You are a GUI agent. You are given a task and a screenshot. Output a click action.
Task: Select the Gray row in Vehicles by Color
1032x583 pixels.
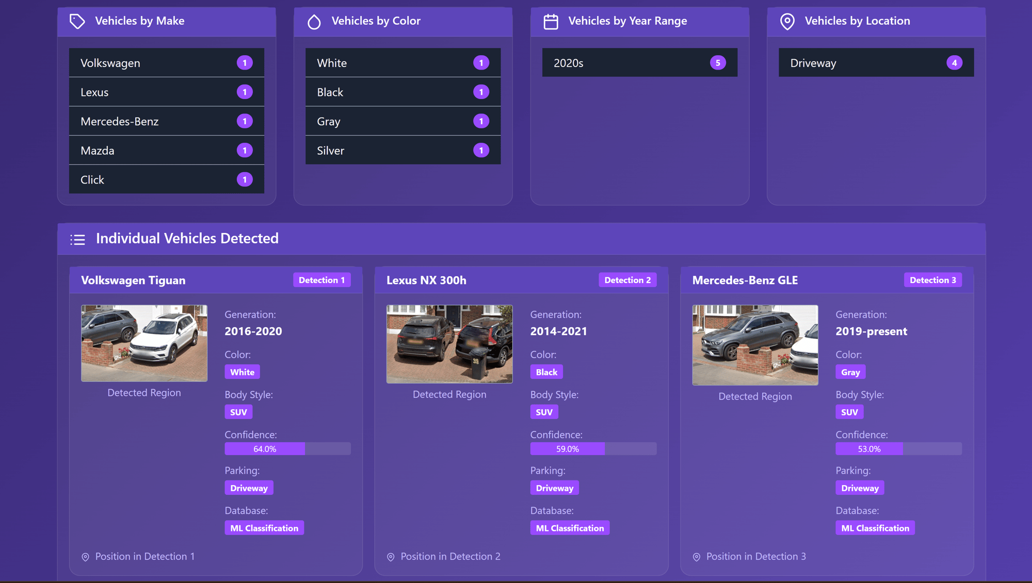tap(403, 121)
